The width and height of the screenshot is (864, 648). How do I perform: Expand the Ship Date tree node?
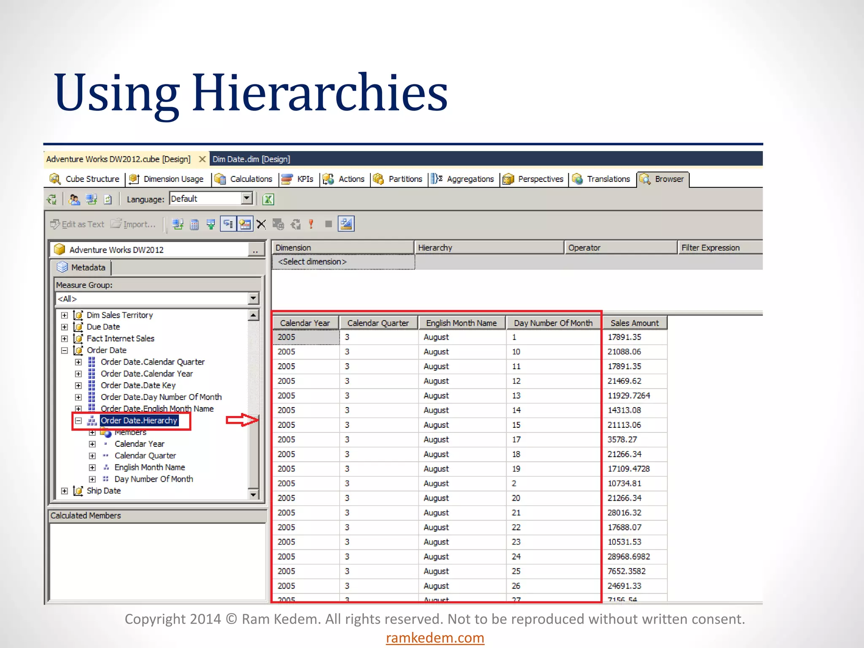click(x=65, y=491)
